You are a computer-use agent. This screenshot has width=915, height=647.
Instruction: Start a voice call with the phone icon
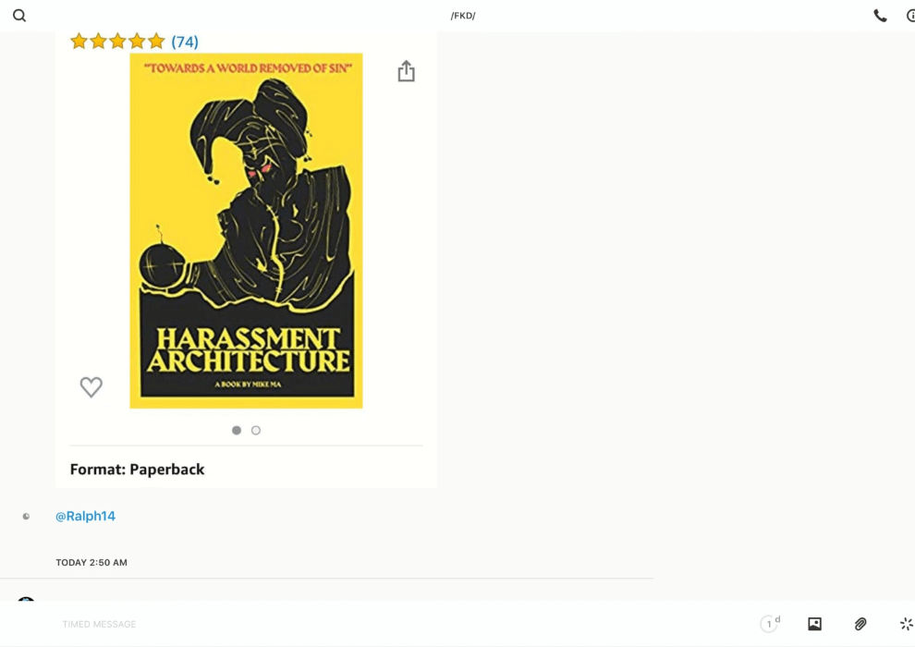point(880,16)
